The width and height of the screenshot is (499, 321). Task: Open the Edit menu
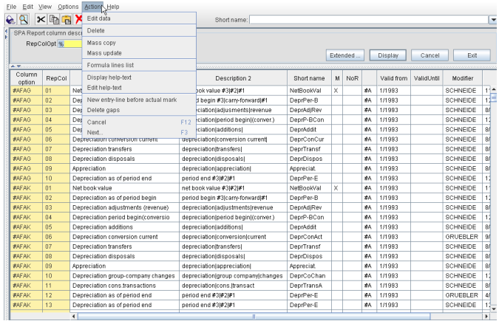point(27,7)
